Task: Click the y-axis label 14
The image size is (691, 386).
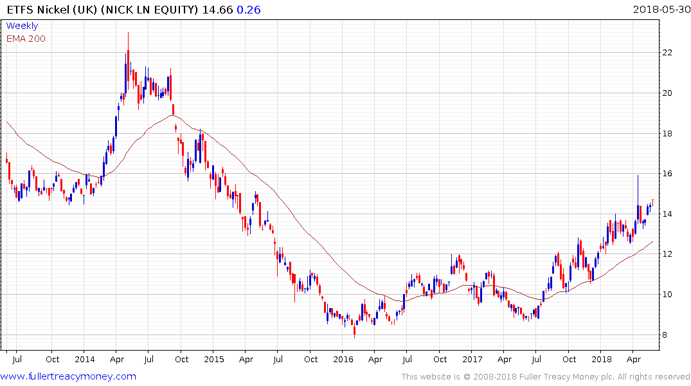Action: (667, 214)
